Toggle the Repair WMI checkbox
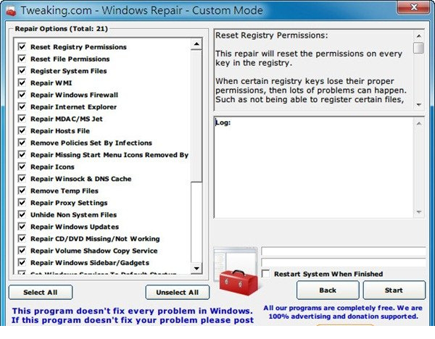The image size is (435, 339). tap(22, 83)
